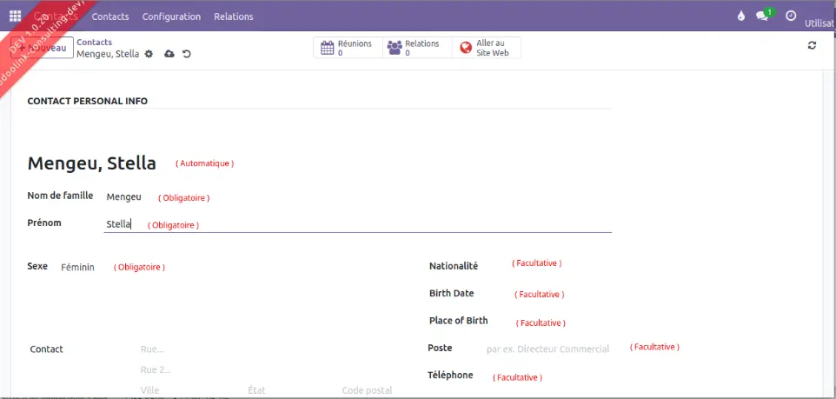Screen dimensions: 836x399
Task: Open the Contacts menu in the top bar
Action: (x=110, y=17)
